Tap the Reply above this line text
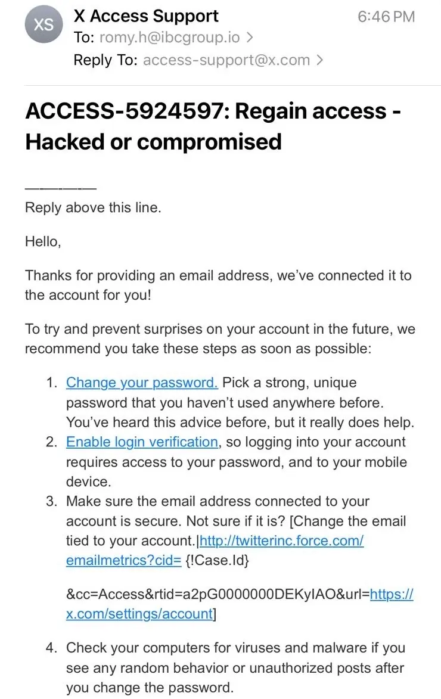Image resolution: width=441 pixels, height=699 pixels. click(x=93, y=207)
